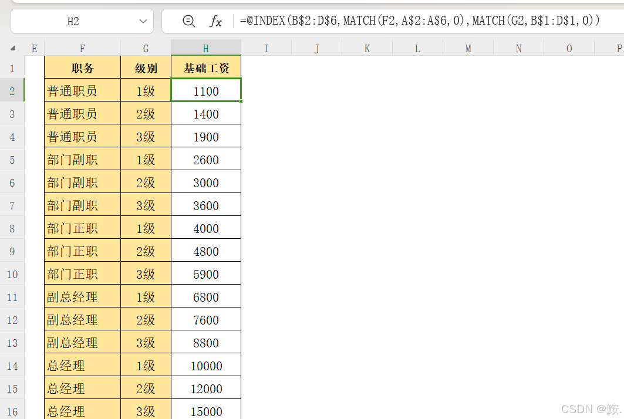Click 副总经理 in row 13
Viewport: 624px width, 419px height.
click(82, 342)
